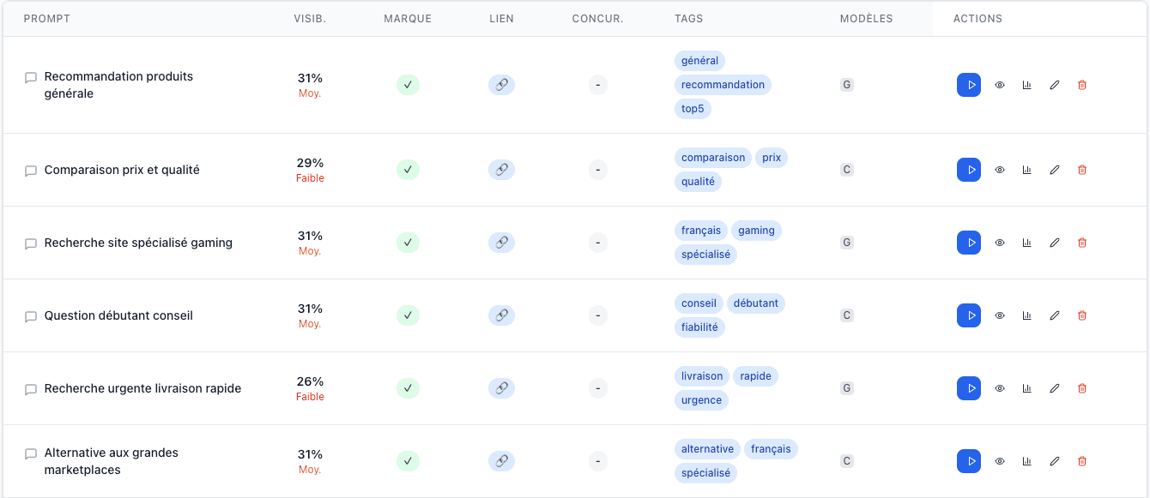Viewport: 1150px width, 498px height.
Task: Click the link icon for 'Comparaison prix et qualité'
Action: [x=501, y=170]
